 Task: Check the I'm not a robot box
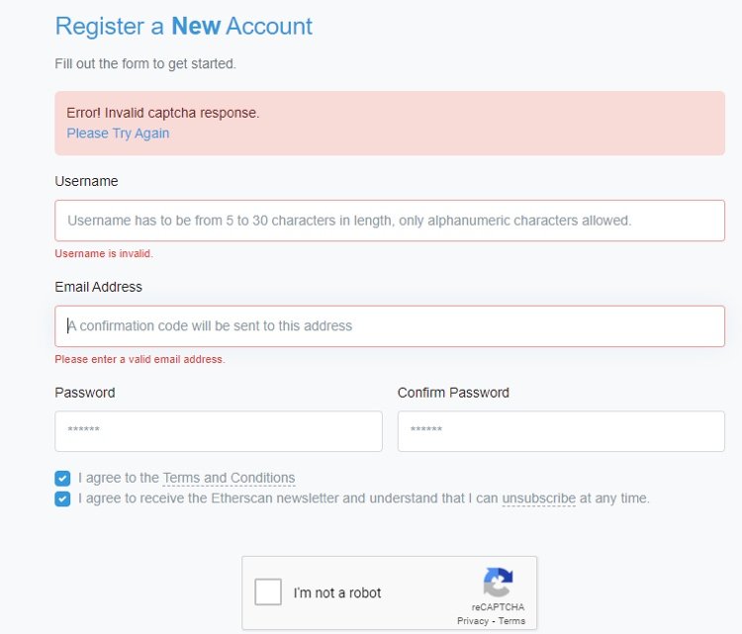(268, 591)
